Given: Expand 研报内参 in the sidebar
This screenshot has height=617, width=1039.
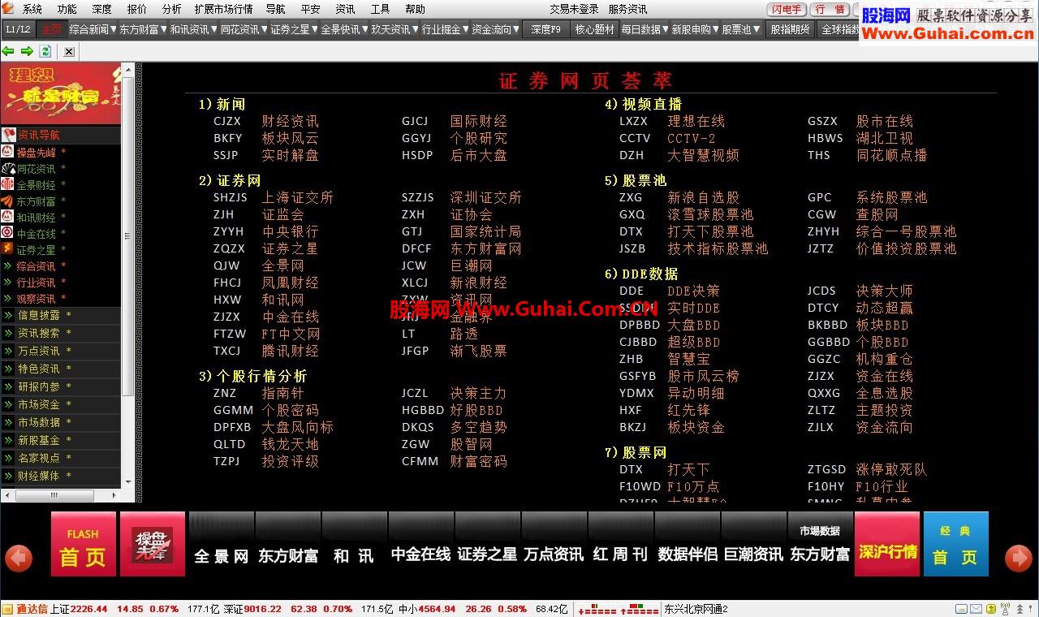Looking at the screenshot, I should [38, 386].
